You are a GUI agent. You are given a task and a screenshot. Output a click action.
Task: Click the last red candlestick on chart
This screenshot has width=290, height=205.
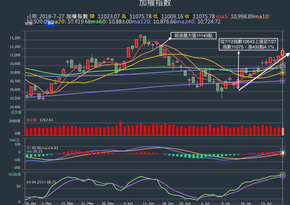283,53
